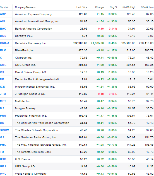The width and height of the screenshot is (154, 176).
Task: Open the GS symbol link
Action: pos(2,138)
